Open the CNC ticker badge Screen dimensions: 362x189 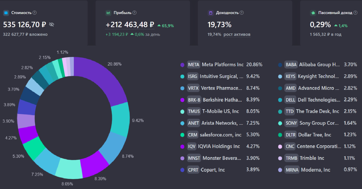pos(290,146)
